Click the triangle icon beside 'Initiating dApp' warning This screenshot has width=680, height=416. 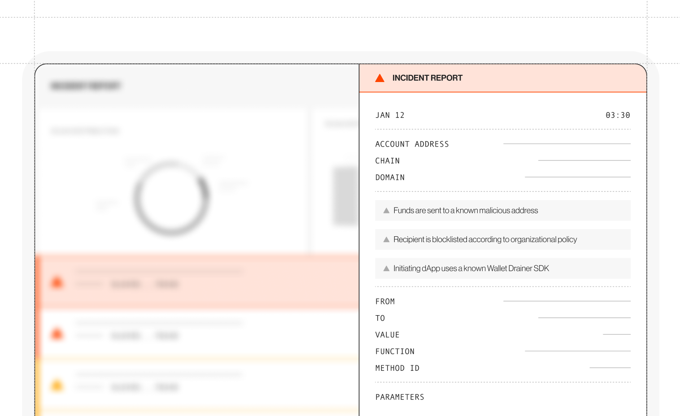pos(386,269)
